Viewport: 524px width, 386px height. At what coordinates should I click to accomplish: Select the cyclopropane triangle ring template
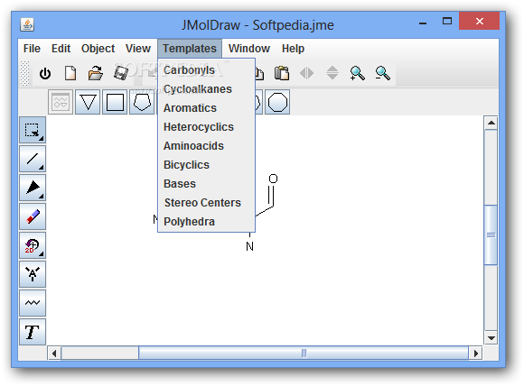[x=88, y=102]
